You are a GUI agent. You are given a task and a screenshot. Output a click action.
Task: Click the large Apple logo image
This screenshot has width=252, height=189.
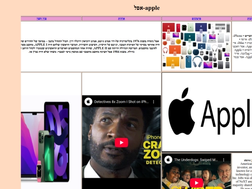click(x=207, y=112)
